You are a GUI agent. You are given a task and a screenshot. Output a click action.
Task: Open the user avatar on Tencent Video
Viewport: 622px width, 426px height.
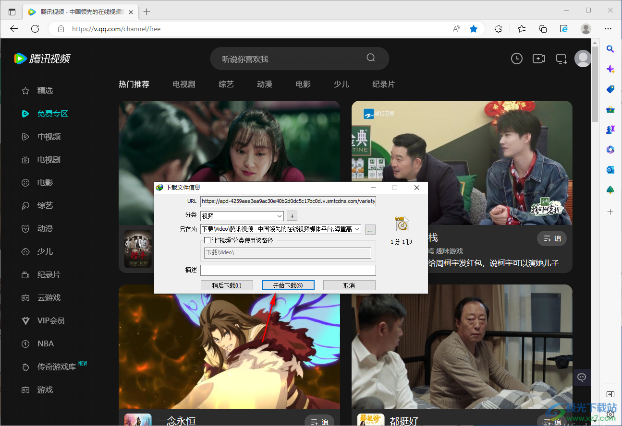tap(583, 59)
